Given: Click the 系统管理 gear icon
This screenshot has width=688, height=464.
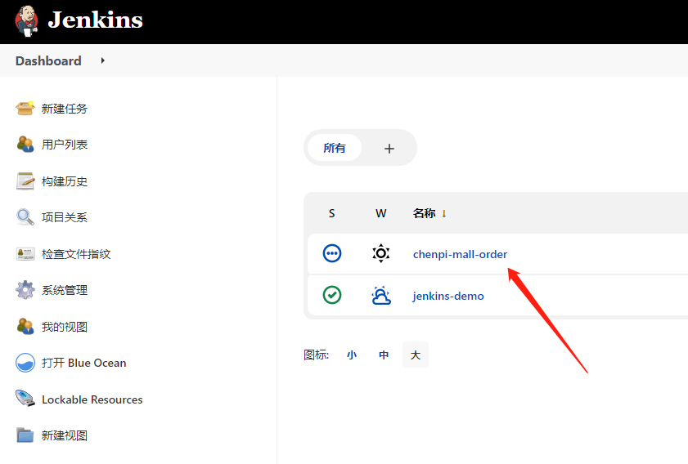Looking at the screenshot, I should tap(25, 290).
